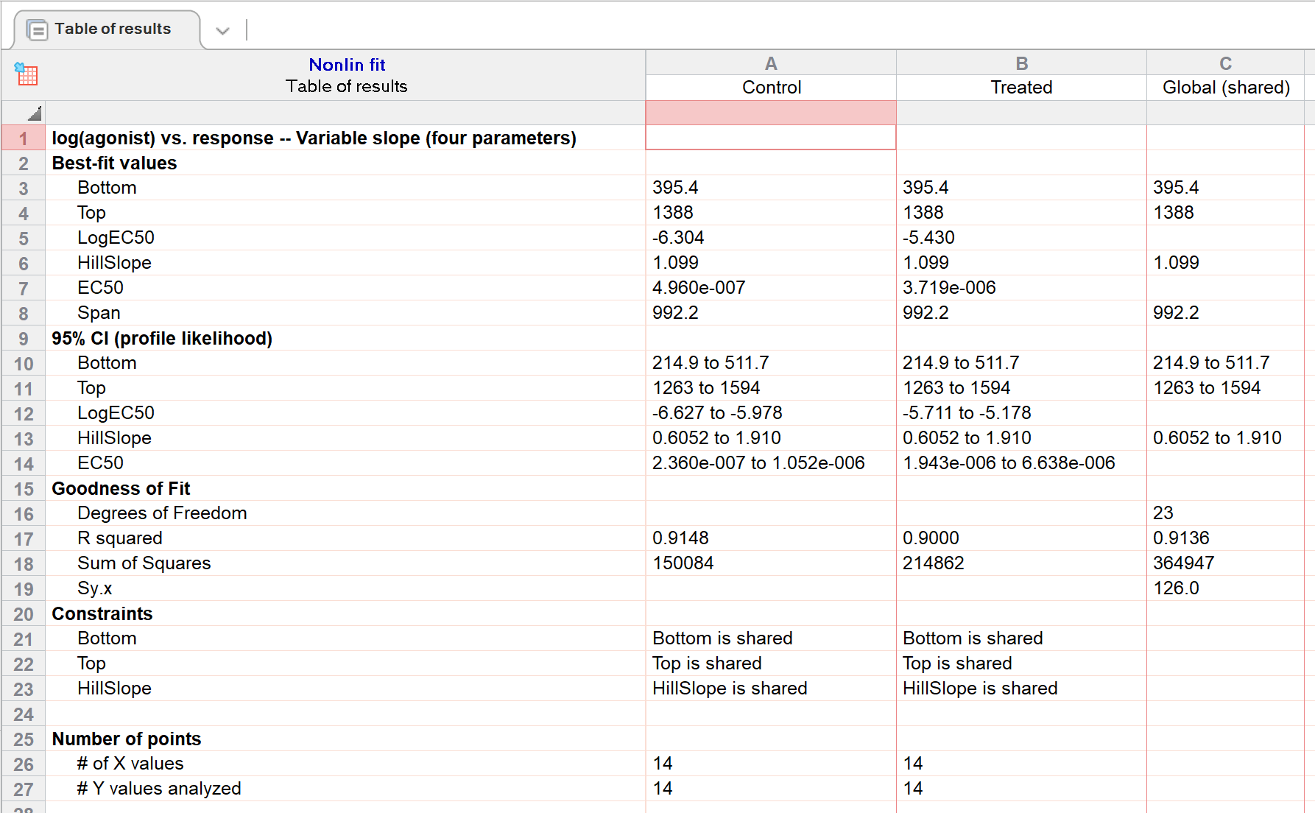Click row 15 Goodness of Fit heading
This screenshot has height=813, width=1315.
(x=121, y=489)
